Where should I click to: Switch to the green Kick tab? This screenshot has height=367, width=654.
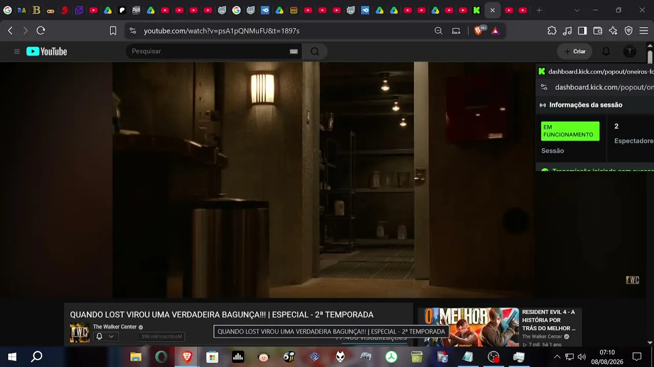(477, 10)
